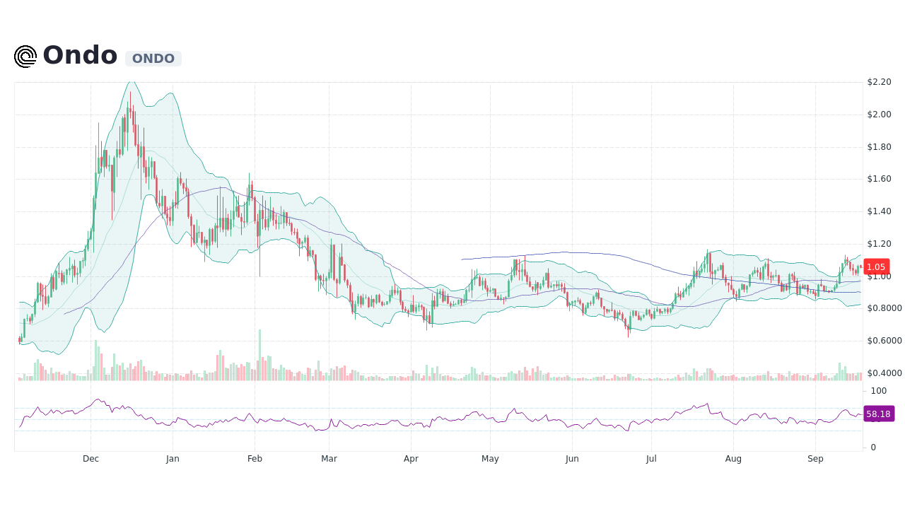Expand the Dec axis label
The height and width of the screenshot is (509, 905).
[90, 459]
